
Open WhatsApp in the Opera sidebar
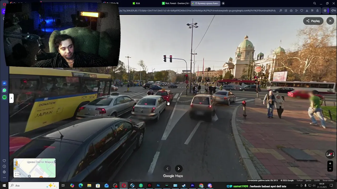pyautogui.click(x=4, y=90)
